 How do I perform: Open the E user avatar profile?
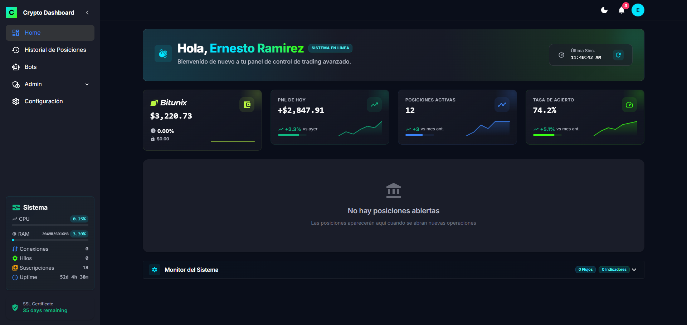(638, 10)
